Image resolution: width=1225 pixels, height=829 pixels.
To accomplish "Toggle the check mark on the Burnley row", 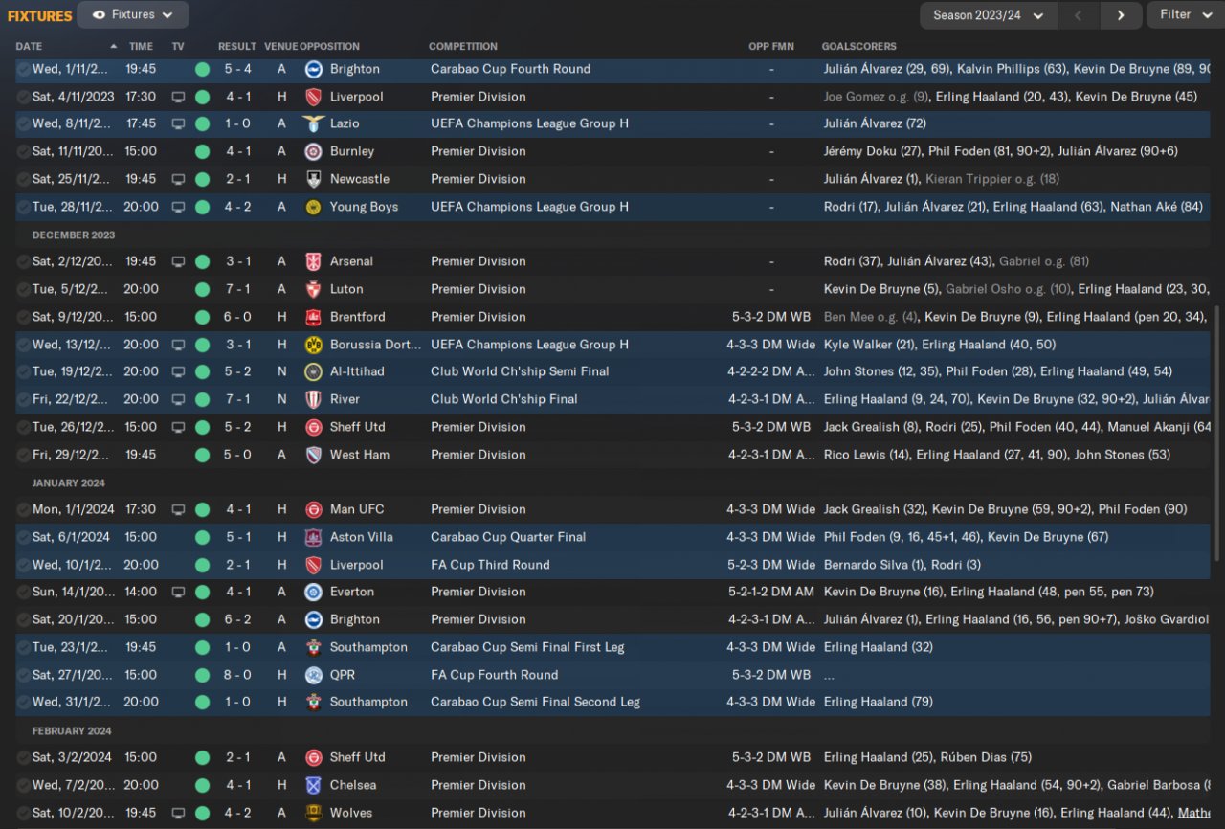I will pyautogui.click(x=23, y=151).
